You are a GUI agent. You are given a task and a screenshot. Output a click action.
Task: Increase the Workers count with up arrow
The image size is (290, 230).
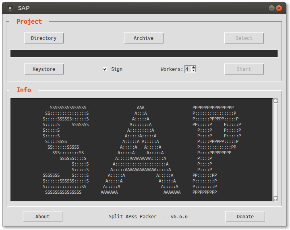[194, 68]
